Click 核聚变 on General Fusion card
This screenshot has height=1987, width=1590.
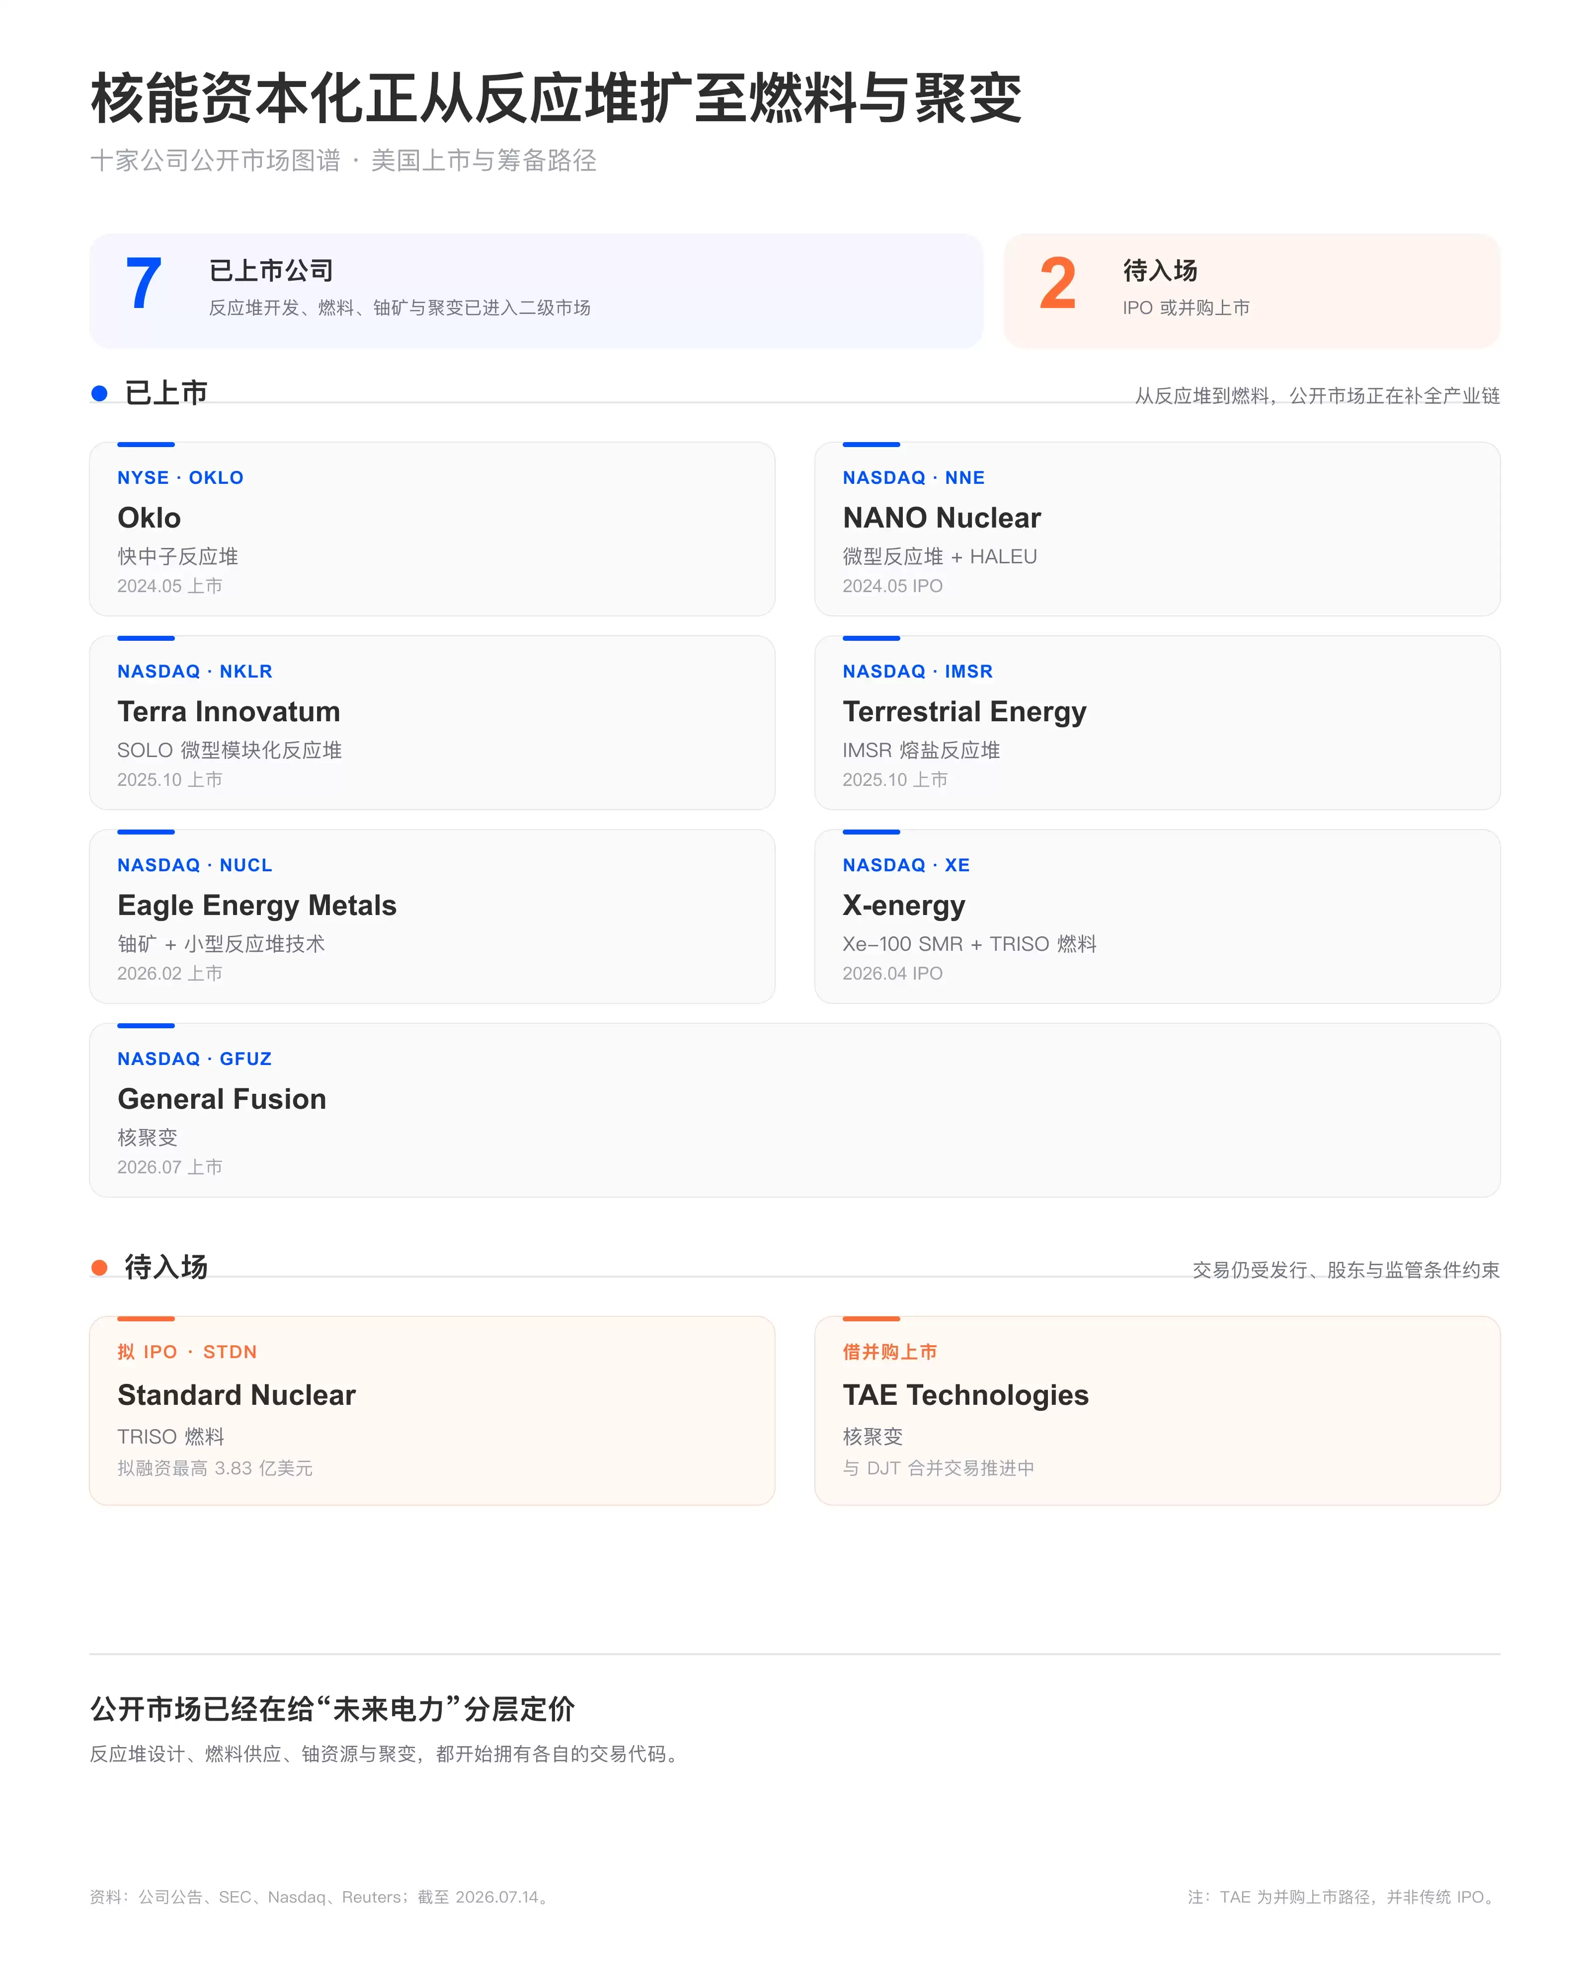(x=148, y=1137)
